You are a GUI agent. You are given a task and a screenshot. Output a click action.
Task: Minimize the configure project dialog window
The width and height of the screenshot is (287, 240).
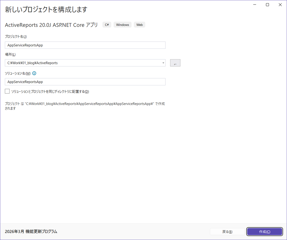coord(255,5)
